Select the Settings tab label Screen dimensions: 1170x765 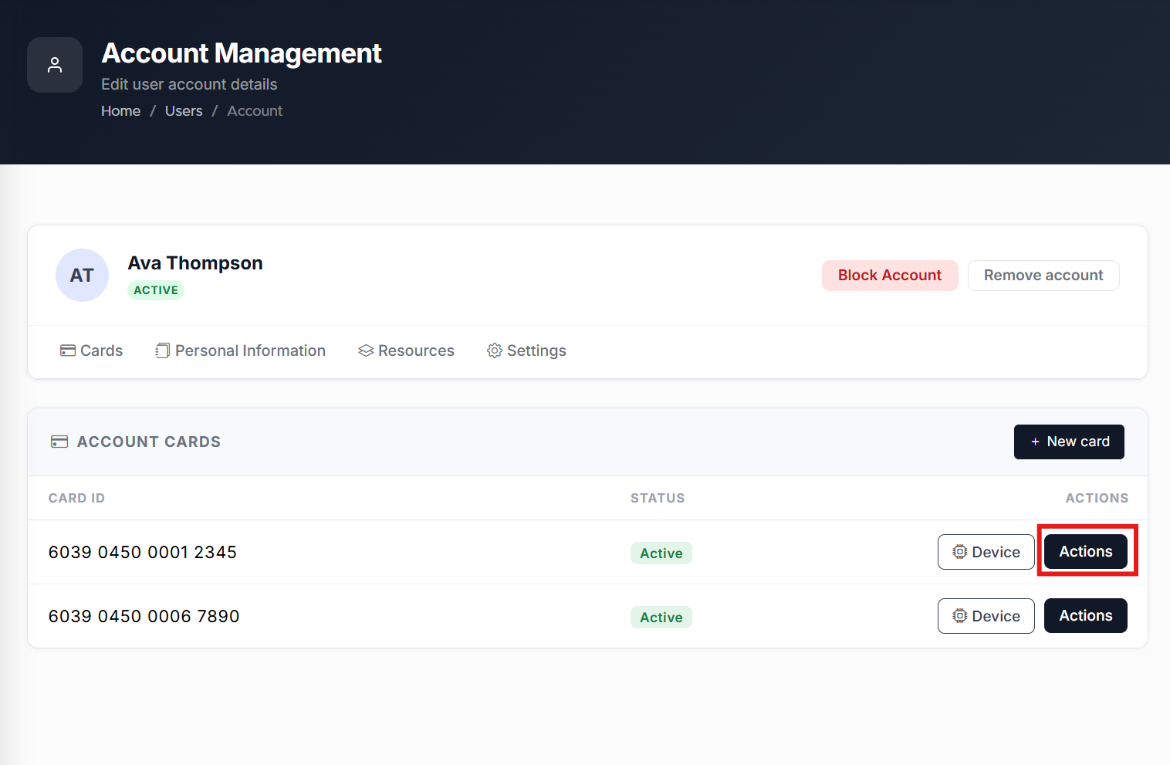(x=536, y=350)
